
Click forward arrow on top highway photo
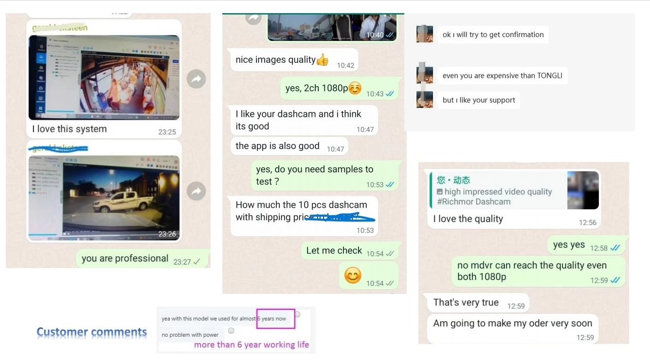click(253, 18)
